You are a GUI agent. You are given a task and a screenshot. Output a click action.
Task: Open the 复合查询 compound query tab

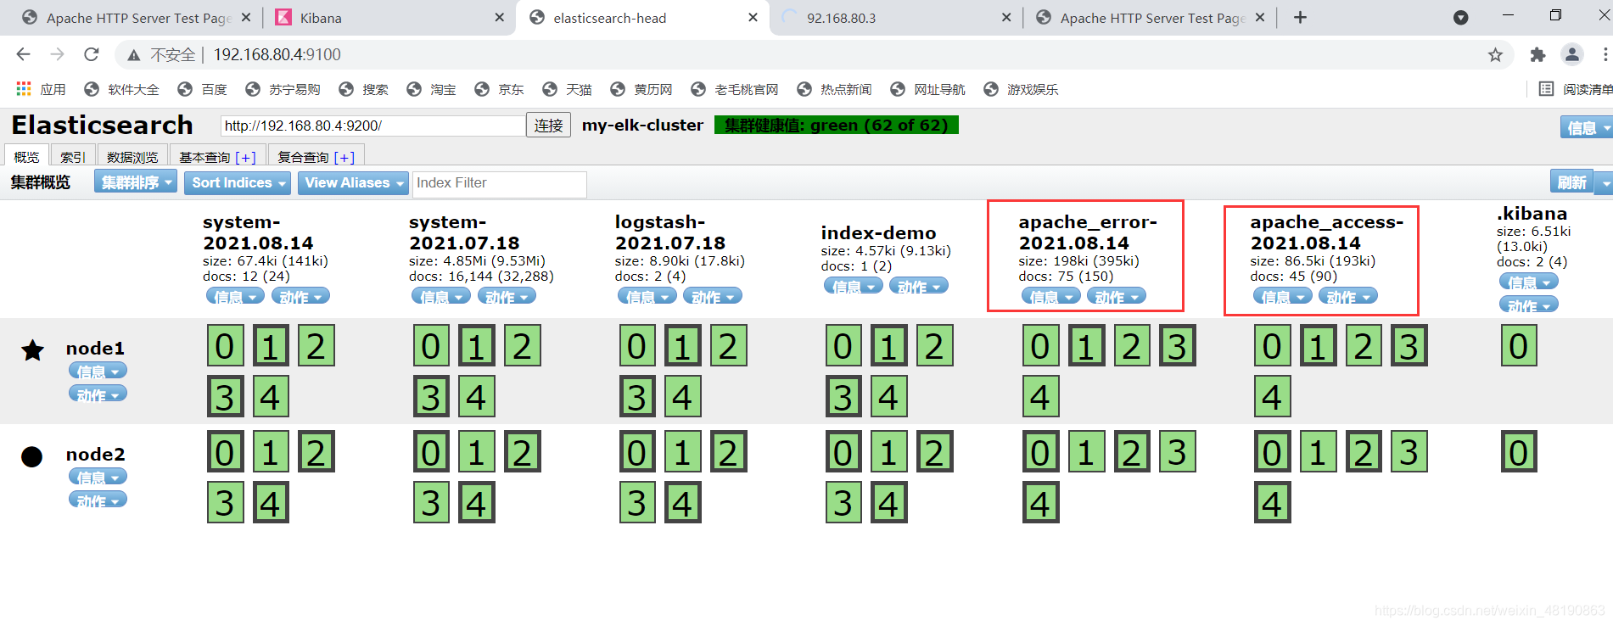coord(316,156)
